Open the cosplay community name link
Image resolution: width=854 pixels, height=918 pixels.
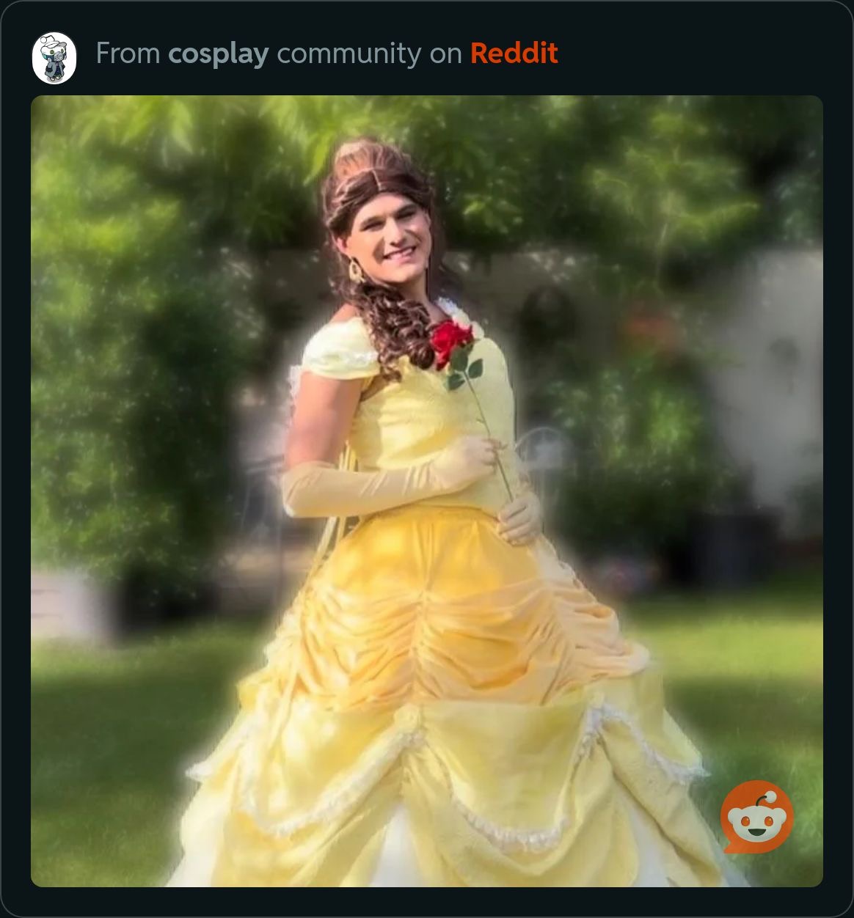click(218, 54)
